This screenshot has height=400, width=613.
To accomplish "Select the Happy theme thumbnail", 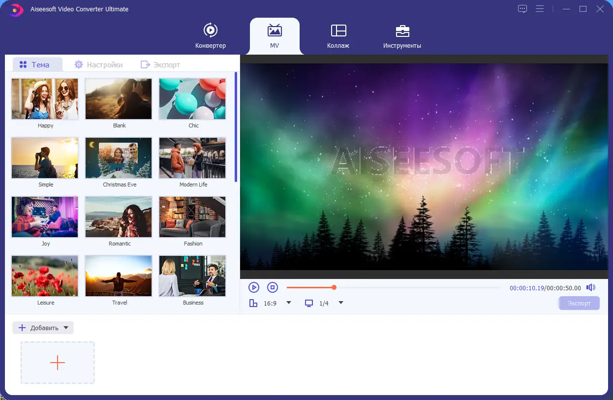I will pos(45,99).
